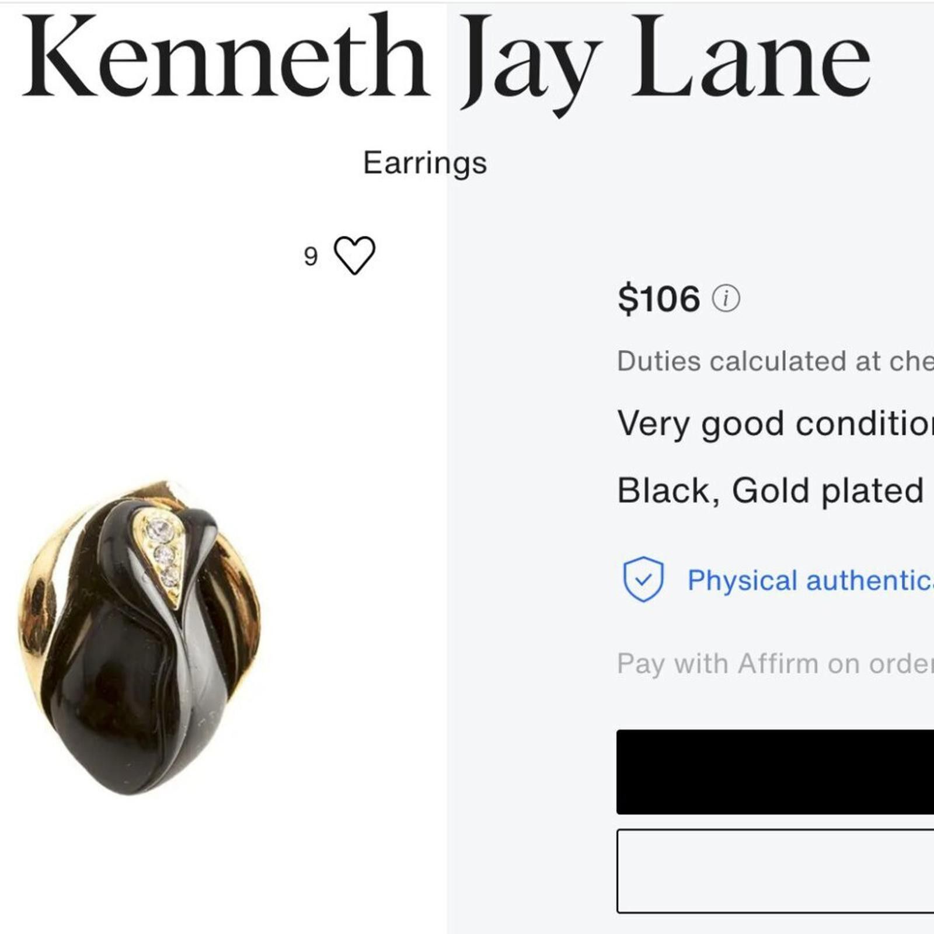Click the white outlined button below the black one
This screenshot has width=934, height=934.
click(x=775, y=870)
